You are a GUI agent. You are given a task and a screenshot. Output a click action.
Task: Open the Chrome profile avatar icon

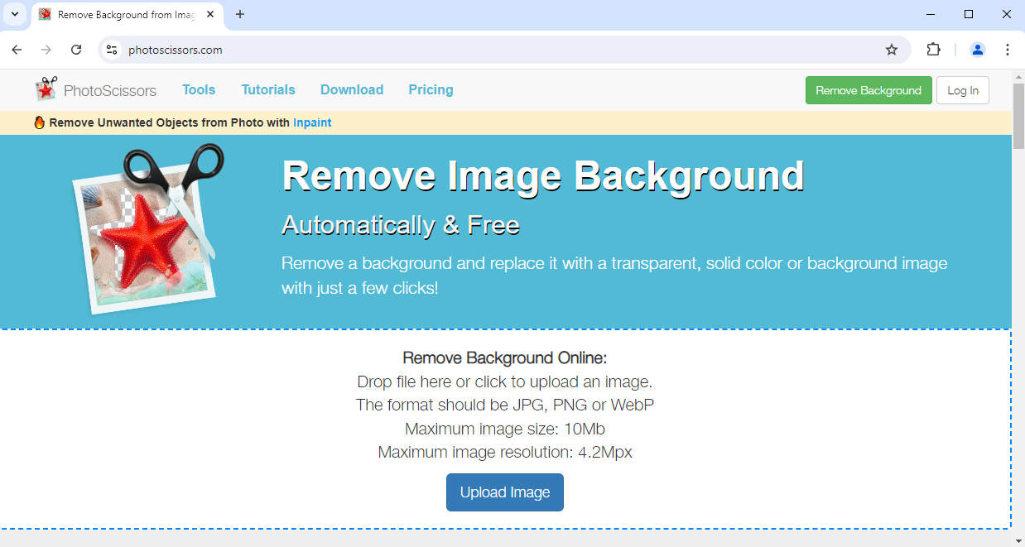coord(978,50)
